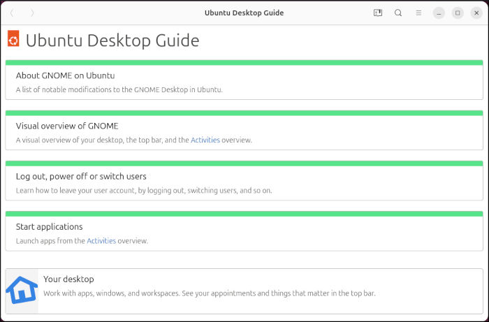Open the bookmarks icon in header bar
489x322 pixels.
point(378,13)
